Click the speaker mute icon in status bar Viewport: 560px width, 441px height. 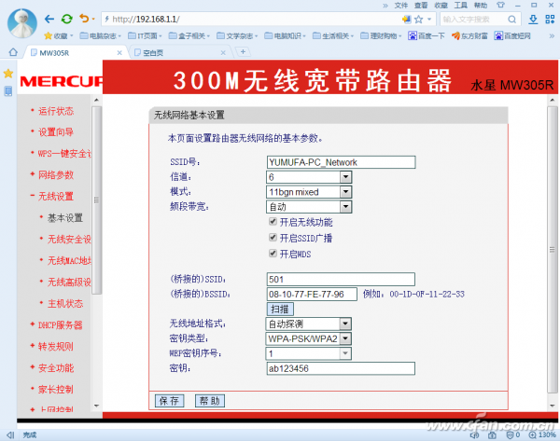474,434
